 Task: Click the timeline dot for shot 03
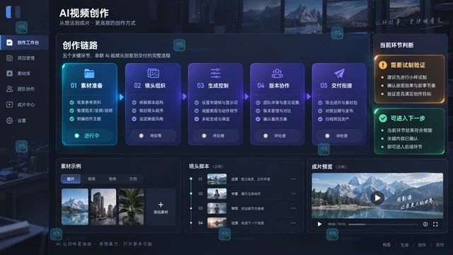click(x=191, y=208)
